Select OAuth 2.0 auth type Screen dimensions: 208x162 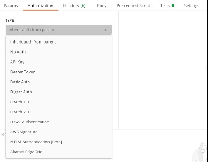click(20, 112)
